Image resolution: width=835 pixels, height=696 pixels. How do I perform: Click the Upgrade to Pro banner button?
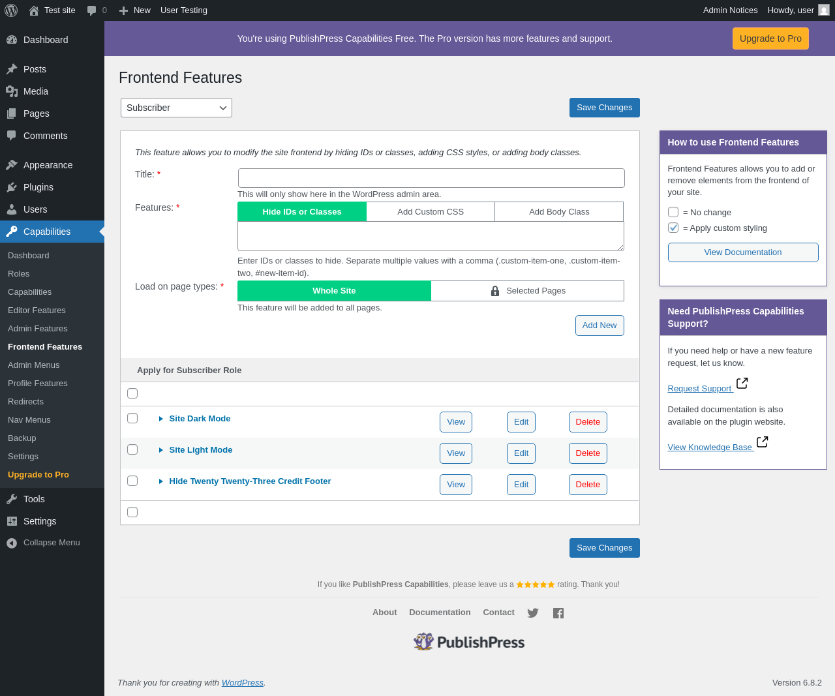770,38
